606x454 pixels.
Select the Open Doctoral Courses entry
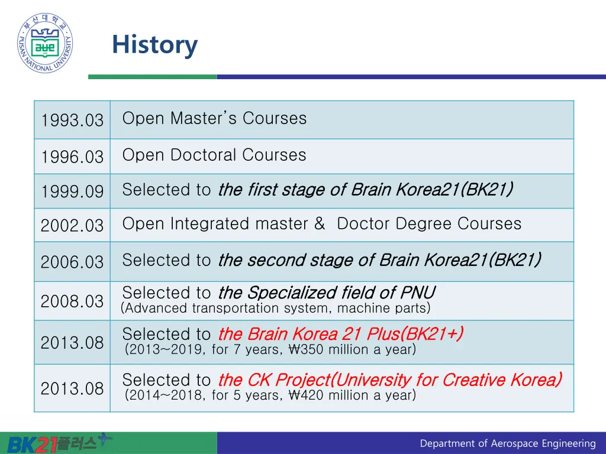pos(214,155)
